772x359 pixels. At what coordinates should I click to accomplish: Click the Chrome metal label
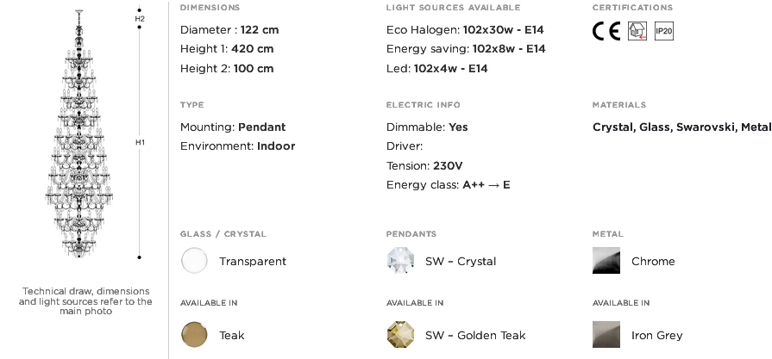coord(653,261)
